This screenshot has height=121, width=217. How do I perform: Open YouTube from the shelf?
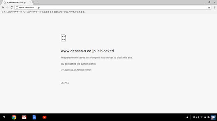[x=44, y=117]
